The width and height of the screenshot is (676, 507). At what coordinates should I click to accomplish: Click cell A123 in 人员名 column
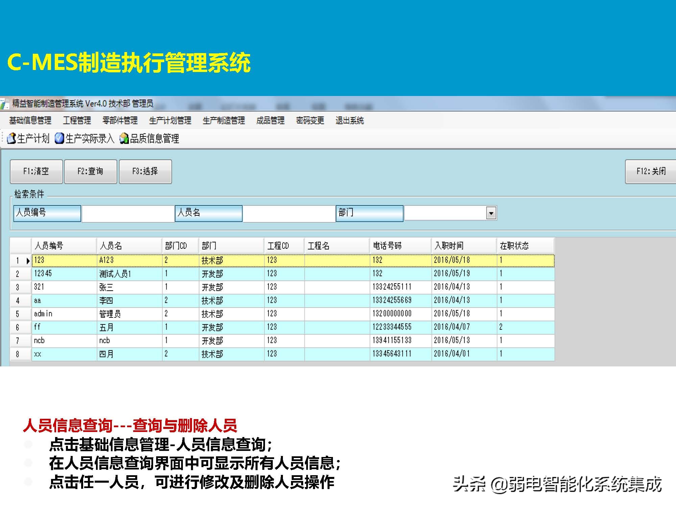129,260
